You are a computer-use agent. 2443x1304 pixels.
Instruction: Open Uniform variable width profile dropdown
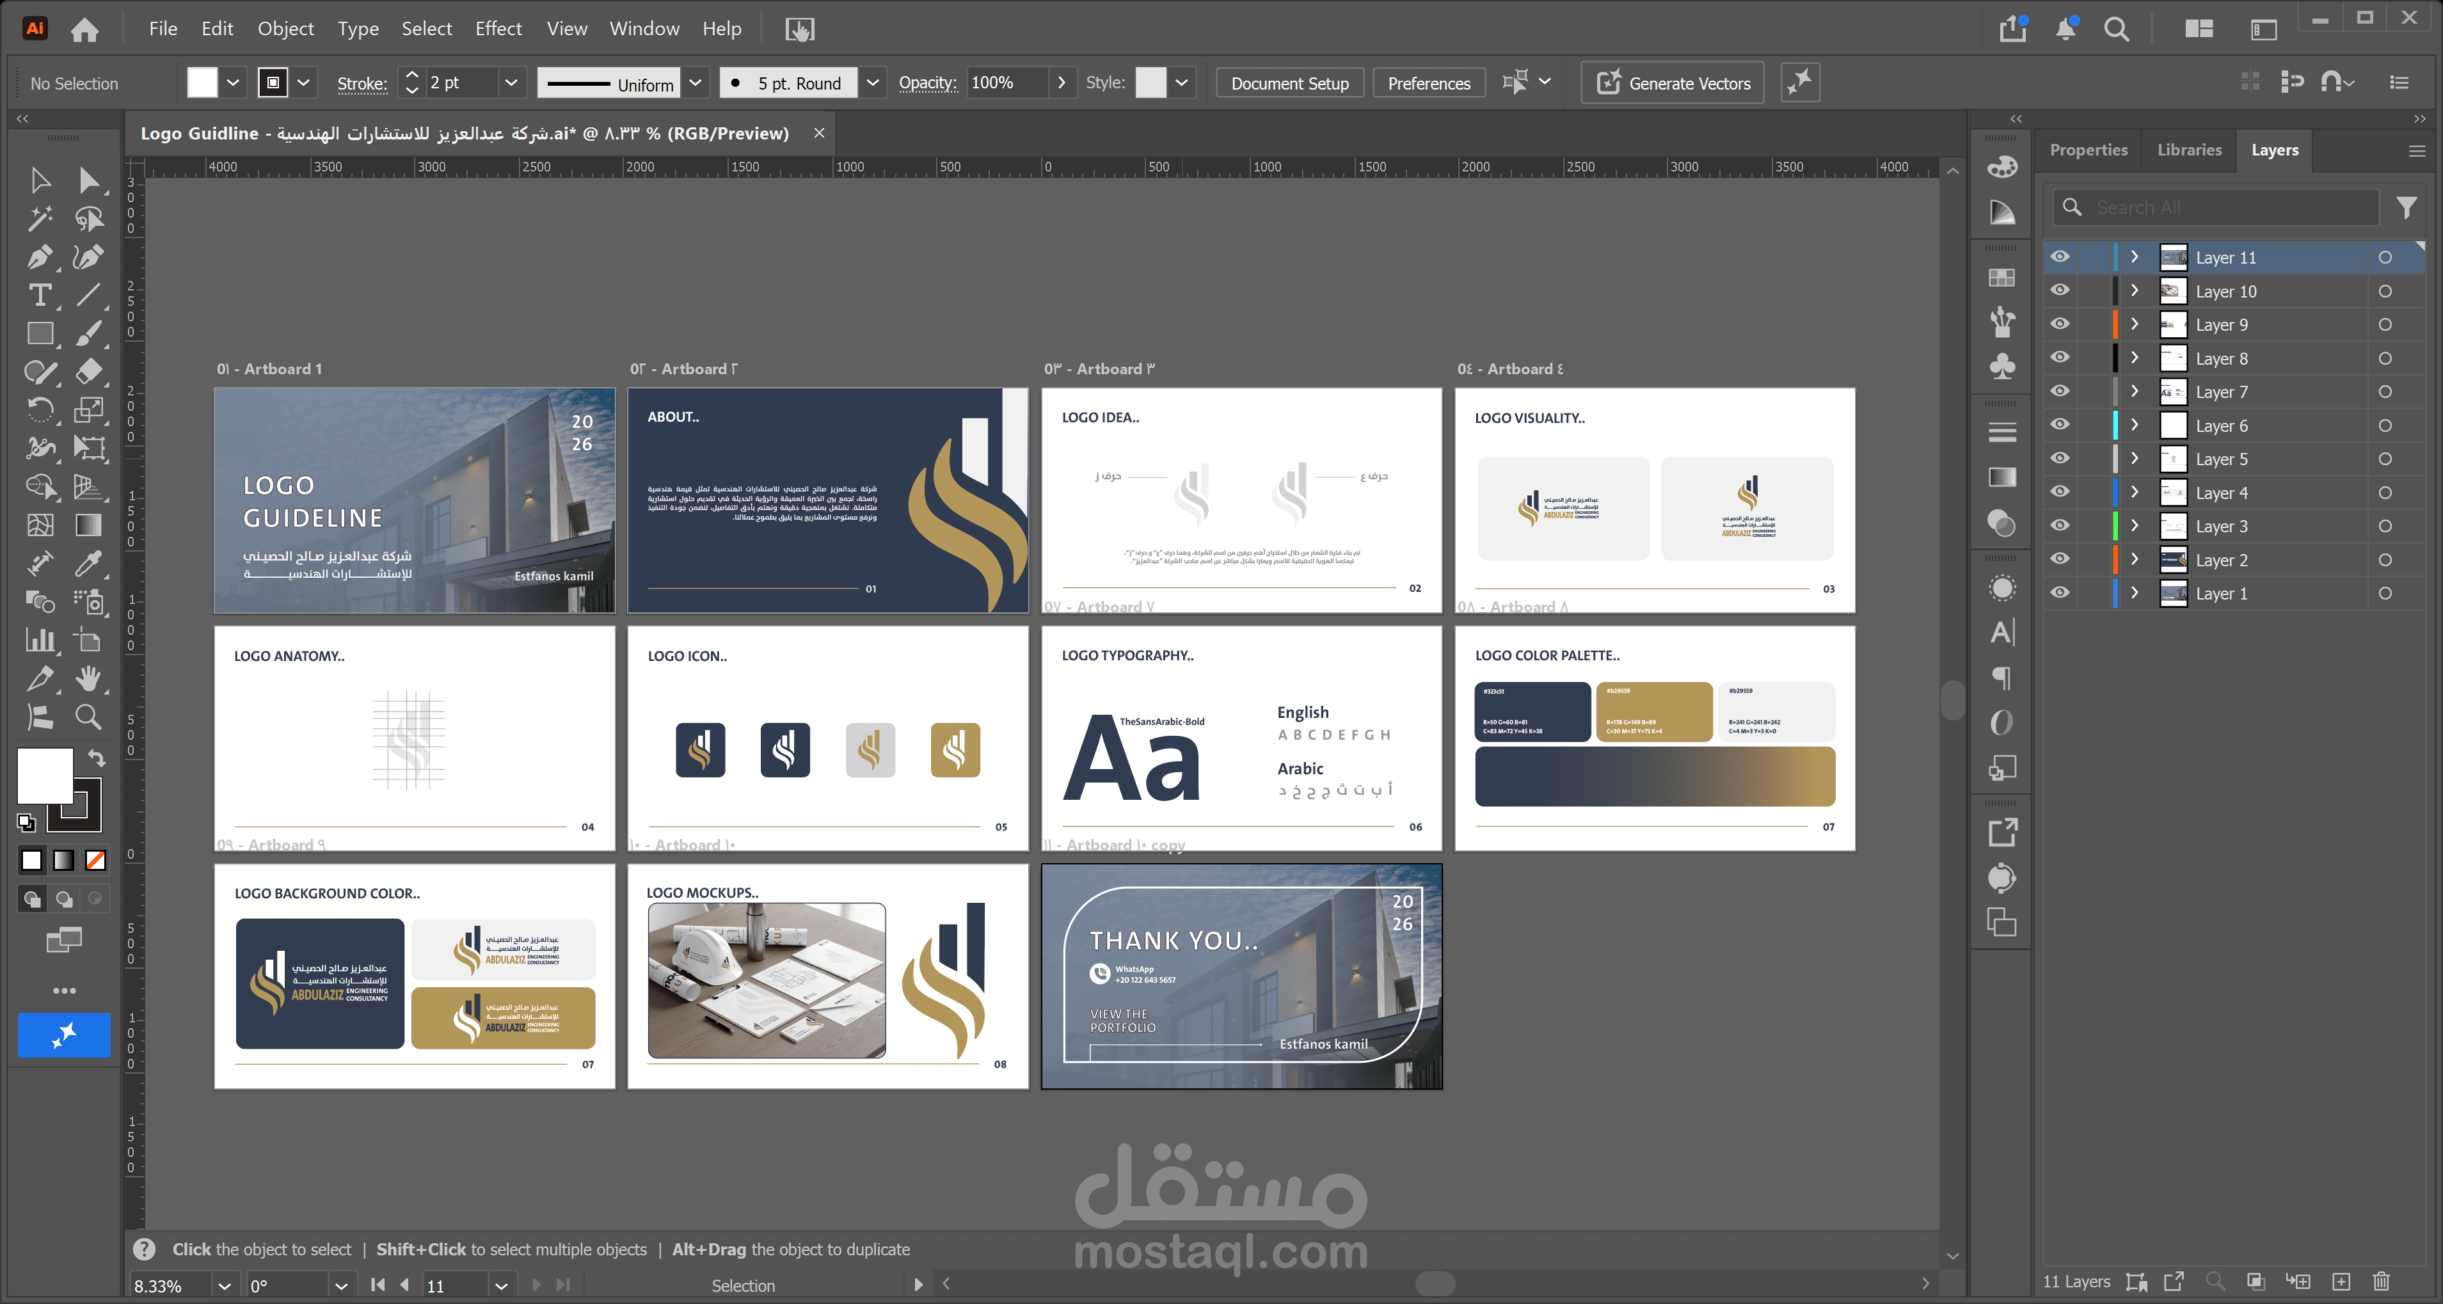pos(695,83)
